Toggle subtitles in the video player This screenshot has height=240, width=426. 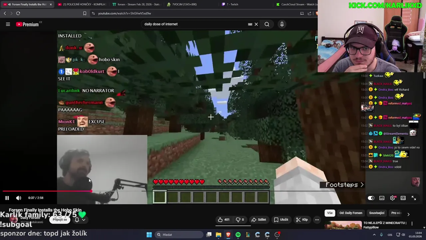[382, 198]
